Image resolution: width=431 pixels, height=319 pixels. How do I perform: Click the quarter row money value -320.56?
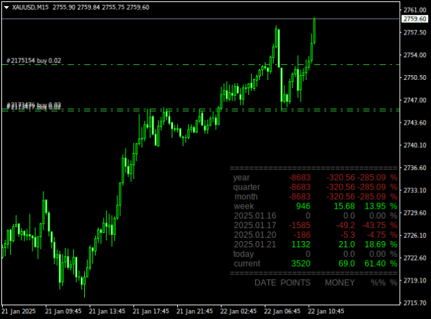tap(341, 187)
